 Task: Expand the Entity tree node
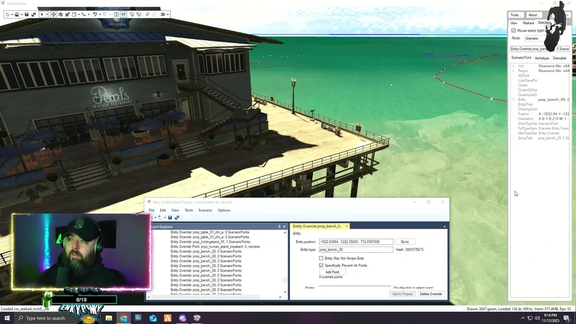(513, 100)
